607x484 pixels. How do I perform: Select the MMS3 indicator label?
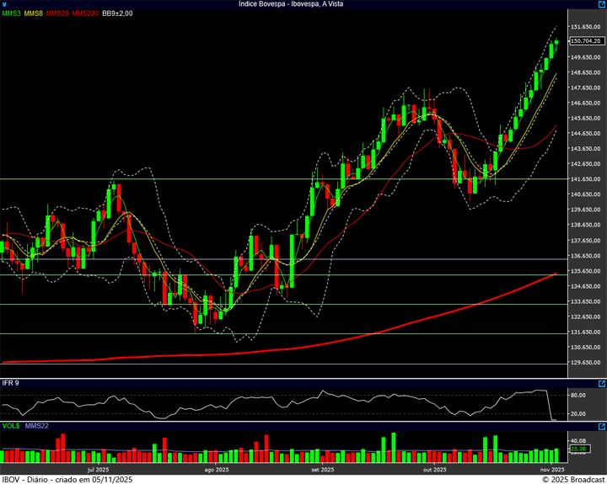pyautogui.click(x=11, y=14)
